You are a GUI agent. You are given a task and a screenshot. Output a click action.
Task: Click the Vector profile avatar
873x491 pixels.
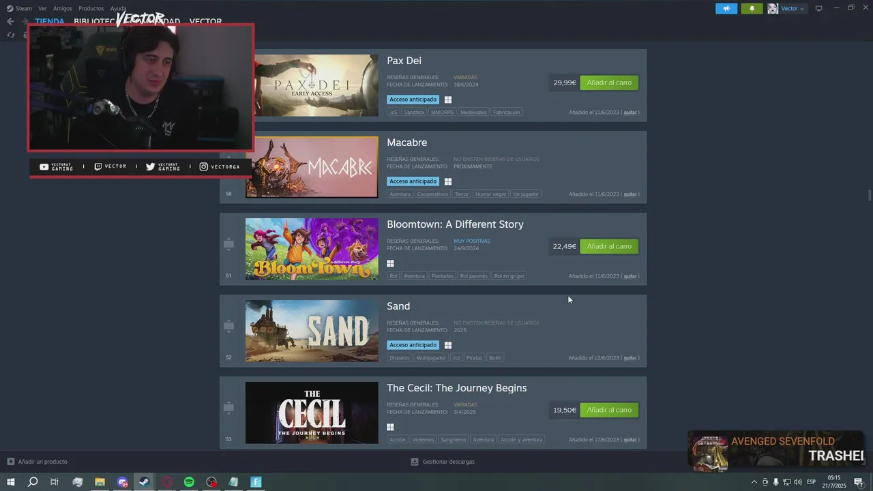(773, 8)
